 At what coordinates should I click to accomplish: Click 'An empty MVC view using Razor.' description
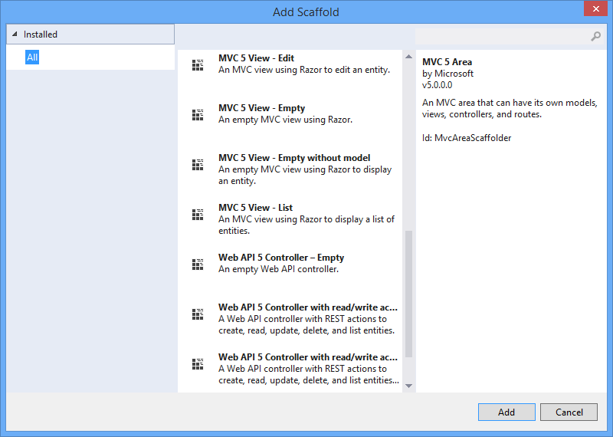[285, 120]
